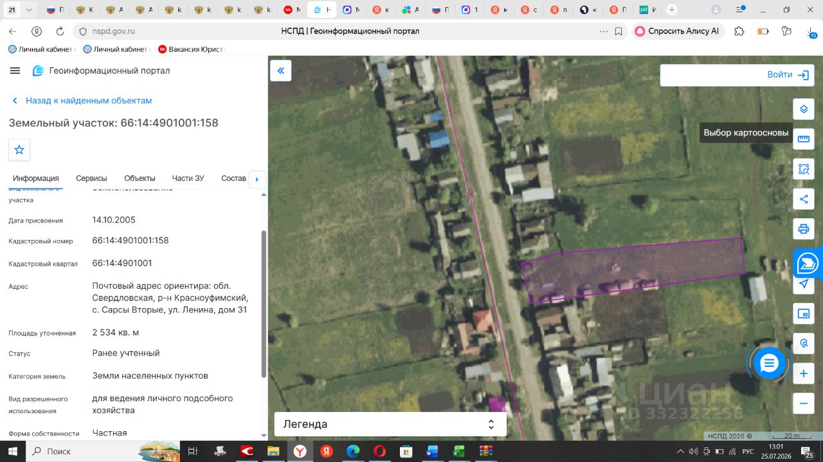Open the Yandex home button in toolbar
The width and height of the screenshot is (823, 462).
coord(37,31)
